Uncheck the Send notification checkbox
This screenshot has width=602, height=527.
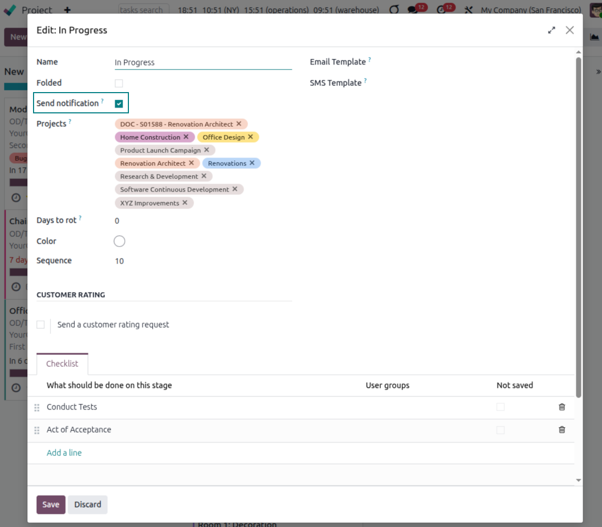(119, 104)
